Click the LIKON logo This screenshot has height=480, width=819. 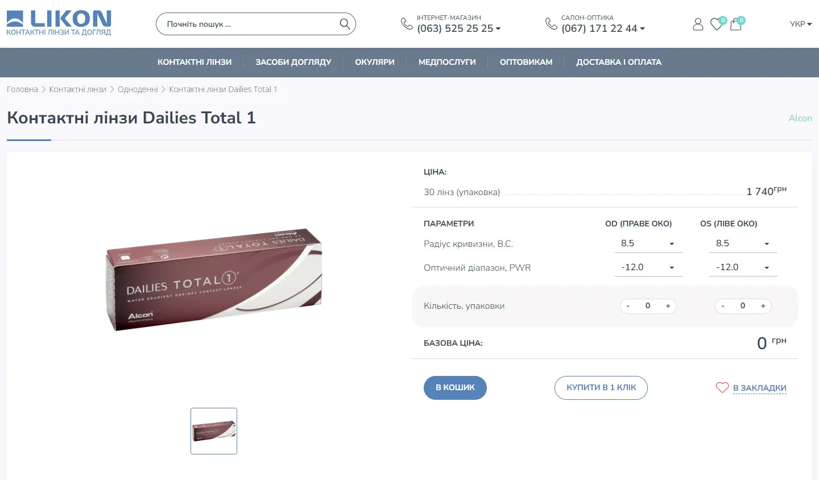tap(59, 23)
